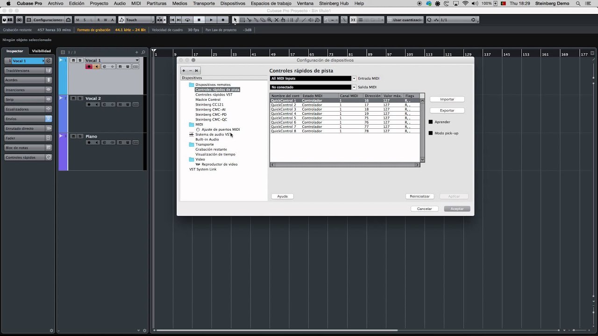The height and width of the screenshot is (336, 598).
Task: Go to previous marker button
Action: click(172, 20)
